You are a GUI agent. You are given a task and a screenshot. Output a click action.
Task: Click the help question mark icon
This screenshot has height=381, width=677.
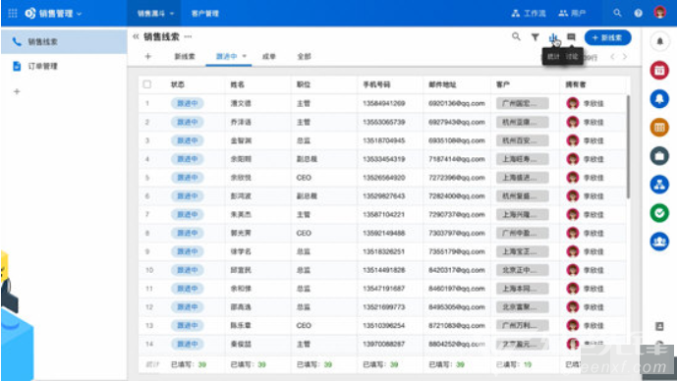click(638, 13)
